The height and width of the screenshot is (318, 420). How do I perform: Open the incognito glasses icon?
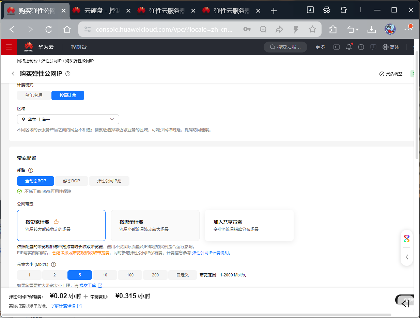327,10
